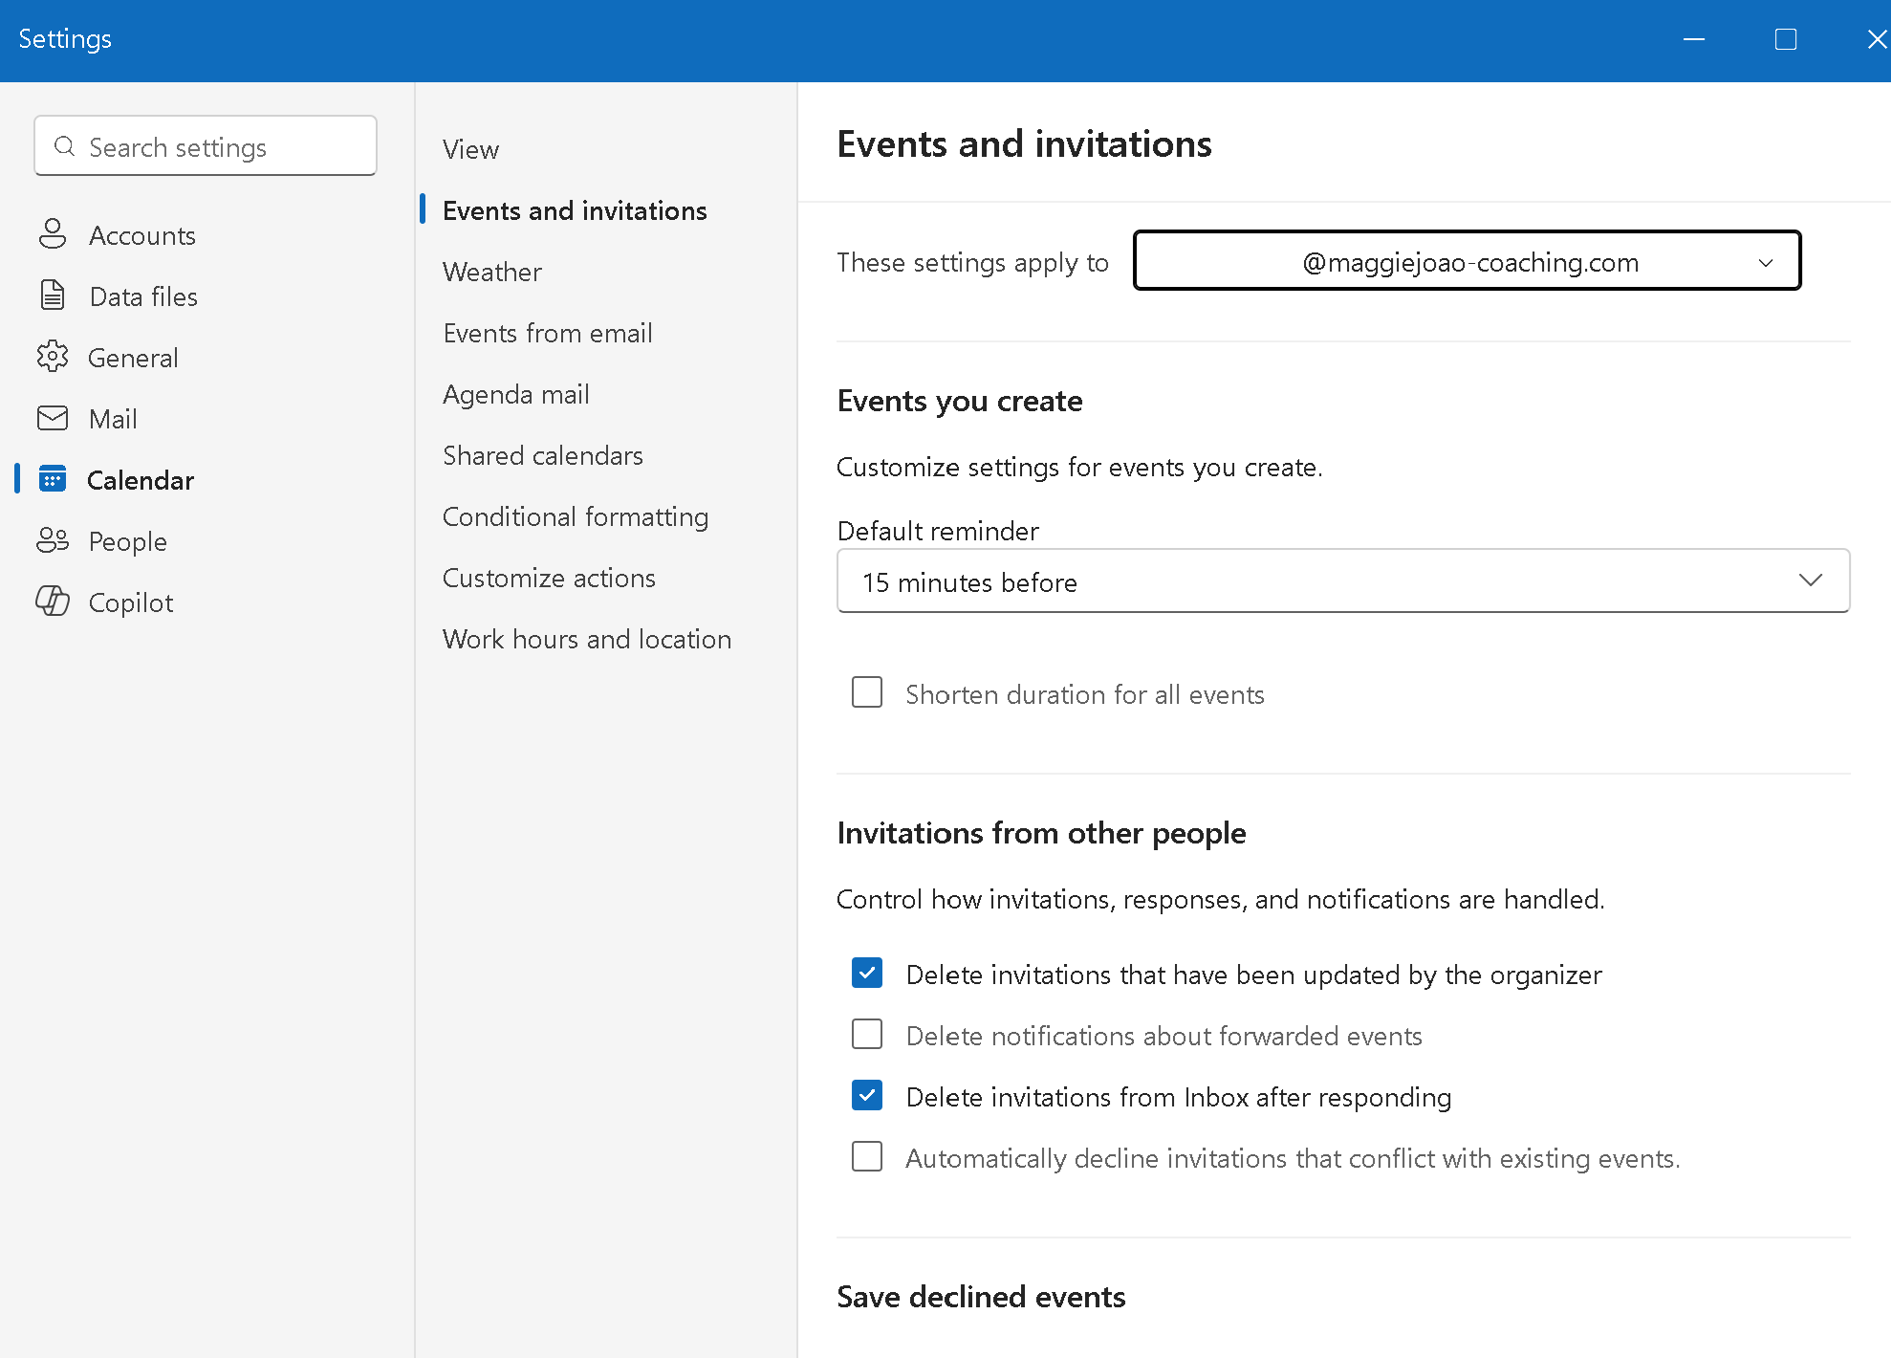Image resolution: width=1891 pixels, height=1358 pixels.
Task: Click the General gear icon
Action: (53, 357)
